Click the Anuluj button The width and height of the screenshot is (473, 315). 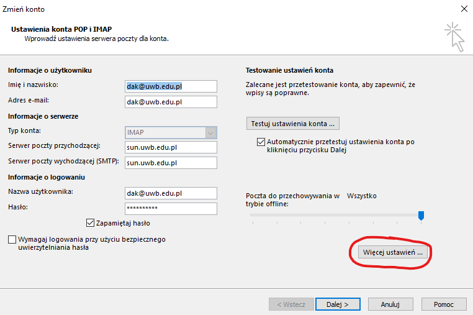pyautogui.click(x=390, y=304)
